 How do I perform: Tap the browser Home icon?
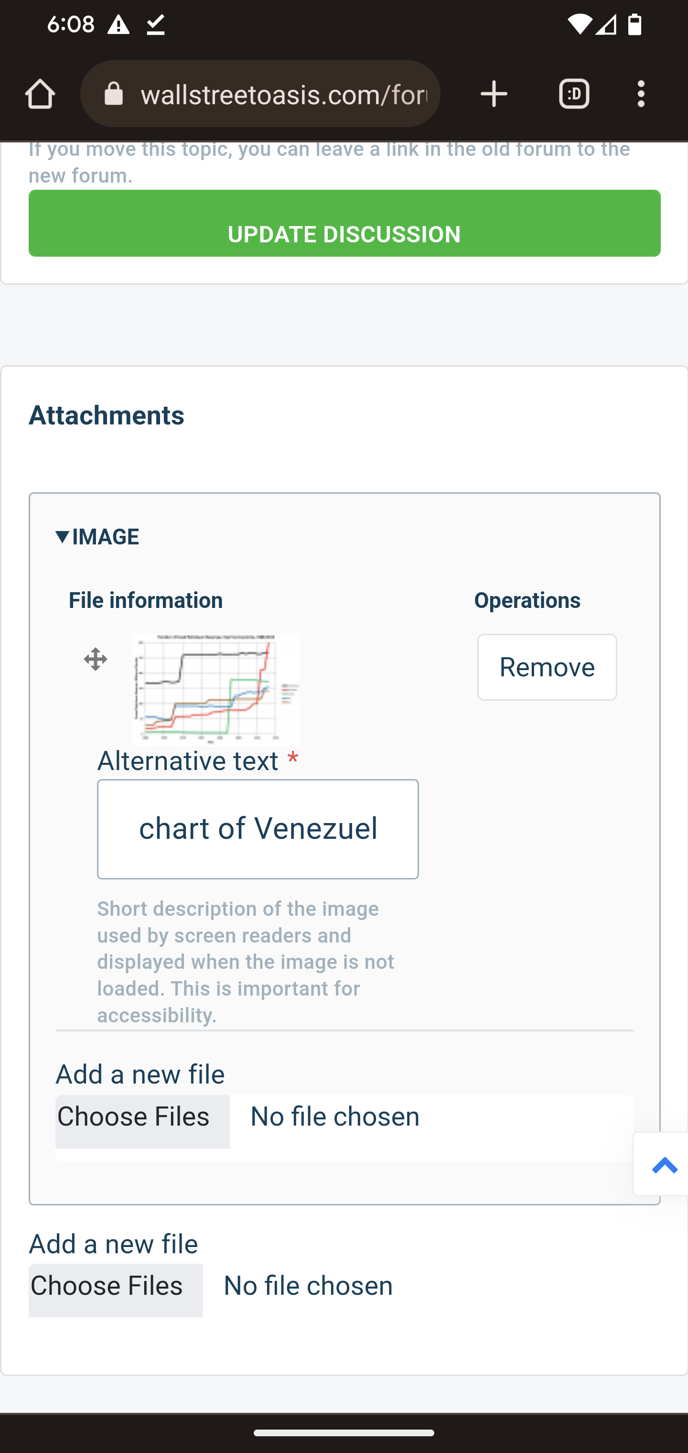coord(40,94)
